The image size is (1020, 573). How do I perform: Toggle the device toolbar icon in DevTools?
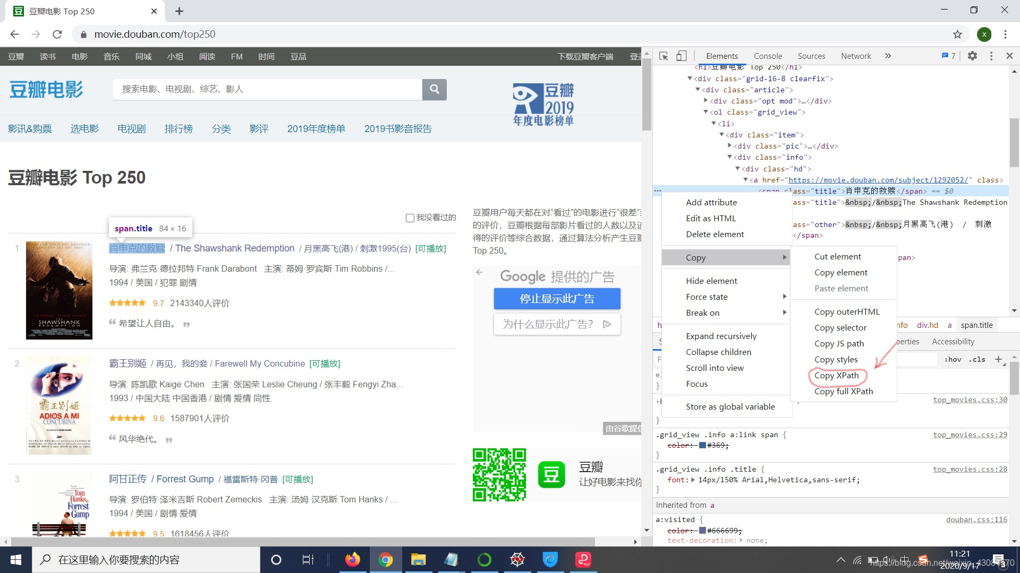pos(681,56)
